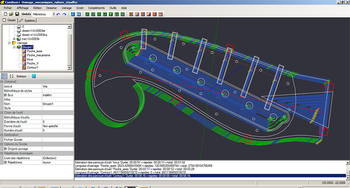Image resolution: width=350 pixels, height=188 pixels.
Task: Toggle the snap to grid icon
Action: tap(79, 14)
